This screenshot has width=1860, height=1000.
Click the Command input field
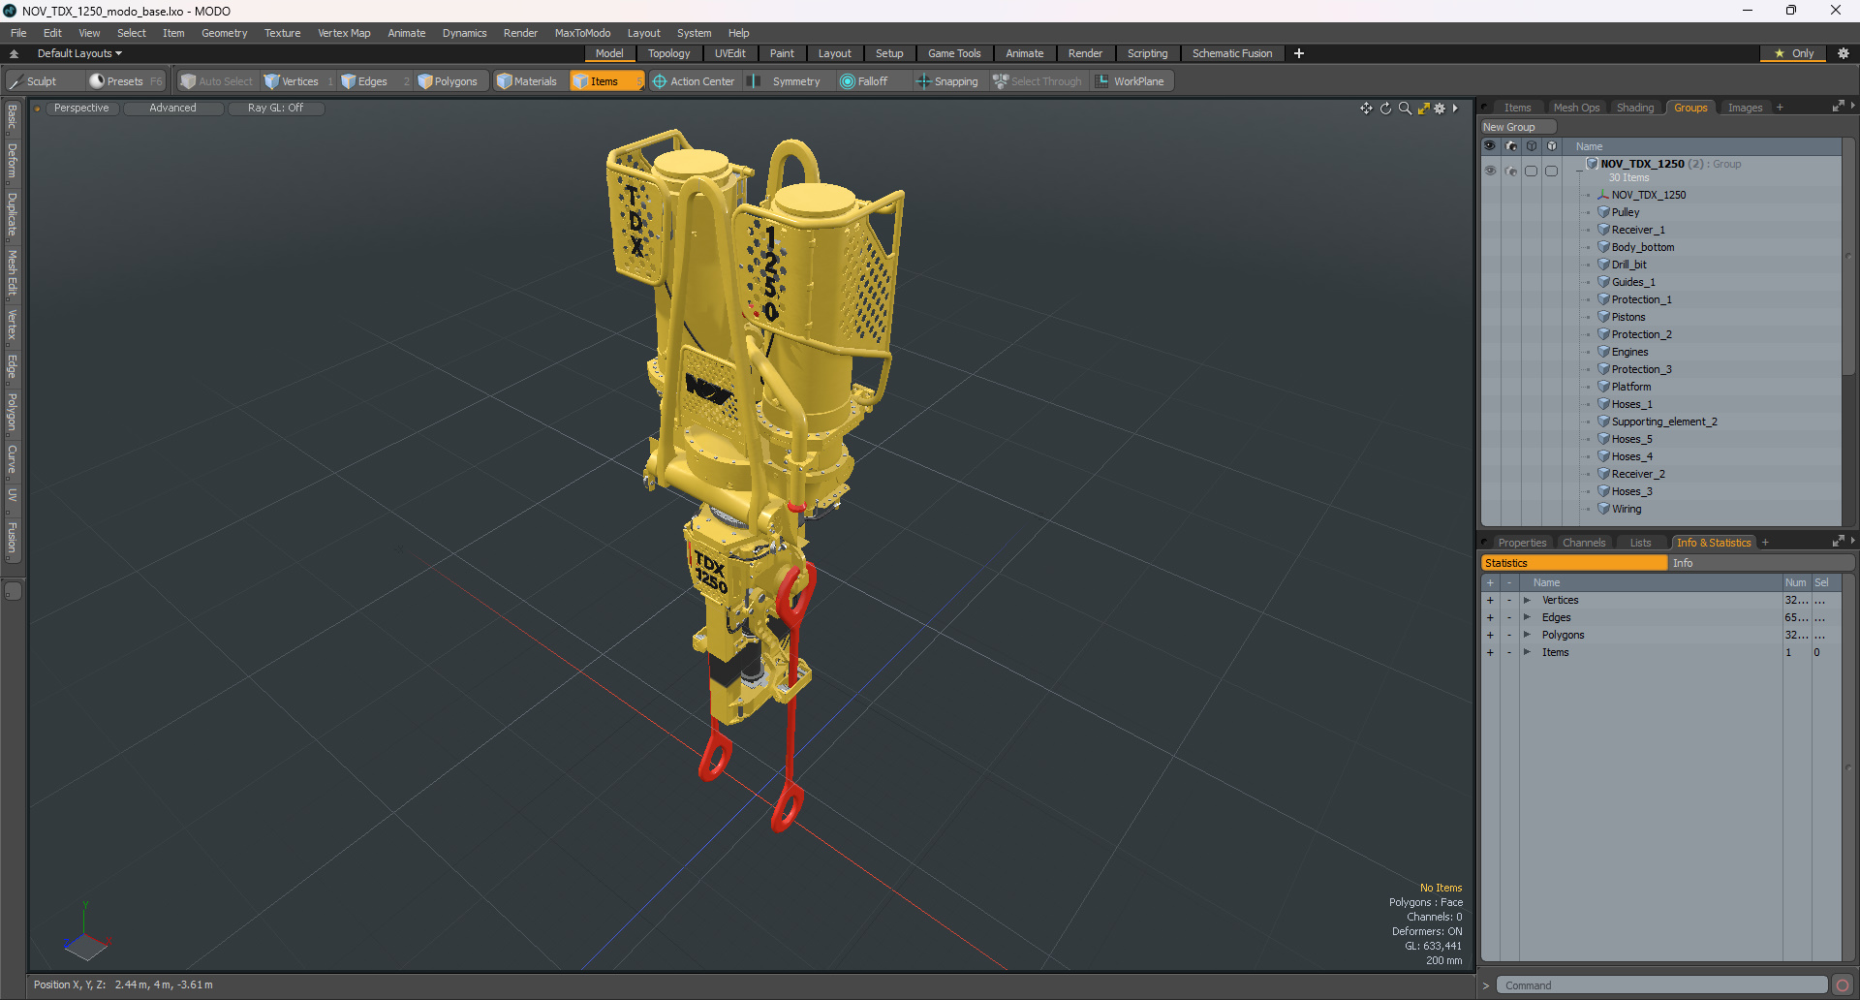[x=1661, y=985]
